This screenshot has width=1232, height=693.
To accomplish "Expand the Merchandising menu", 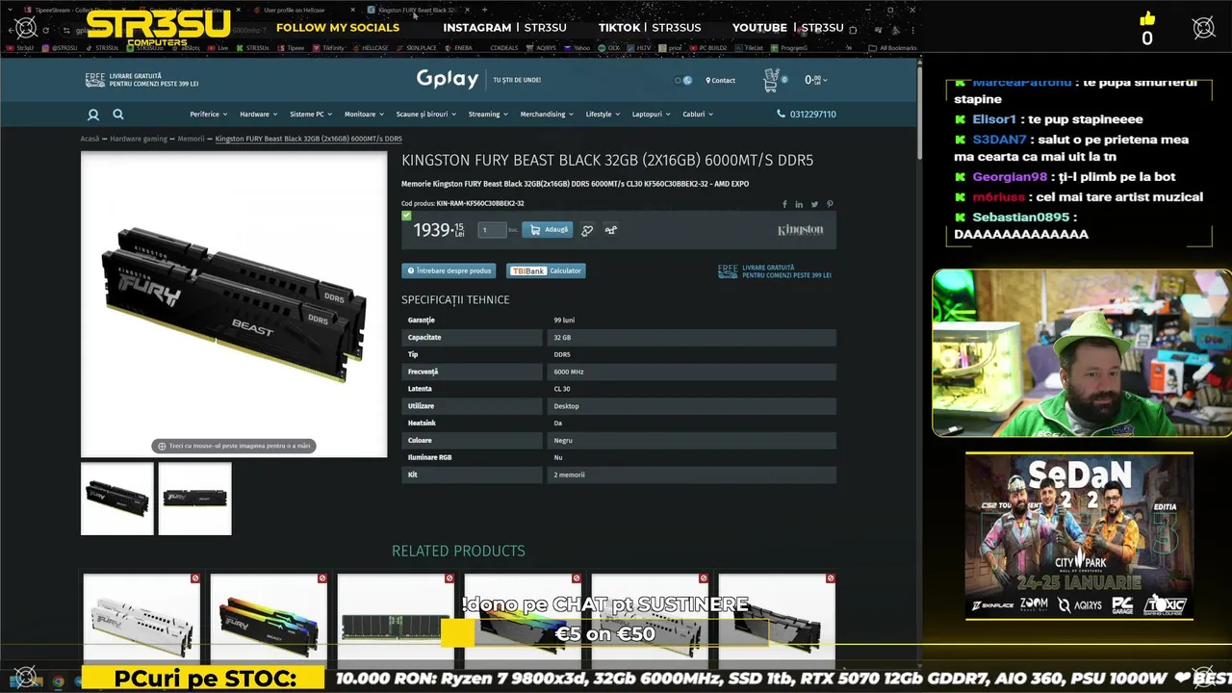I will click(x=547, y=115).
